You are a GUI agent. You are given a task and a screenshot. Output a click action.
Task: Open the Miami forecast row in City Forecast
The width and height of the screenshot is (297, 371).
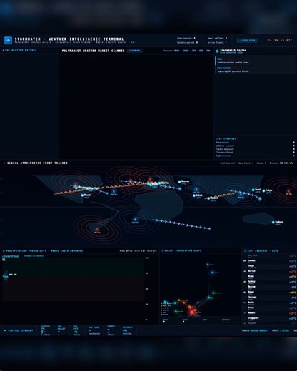[269, 277]
